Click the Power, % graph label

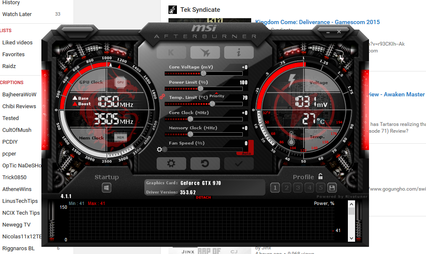[x=324, y=203]
